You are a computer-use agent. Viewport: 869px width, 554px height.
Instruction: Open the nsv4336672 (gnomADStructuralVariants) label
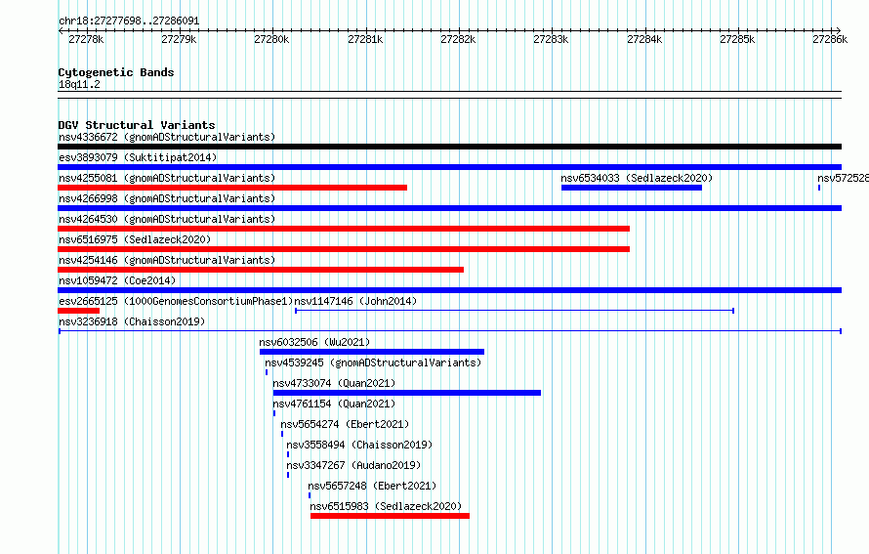coord(167,137)
